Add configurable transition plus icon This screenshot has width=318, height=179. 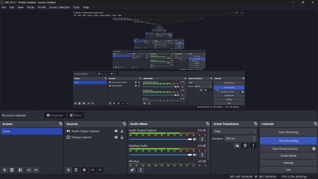point(237,145)
